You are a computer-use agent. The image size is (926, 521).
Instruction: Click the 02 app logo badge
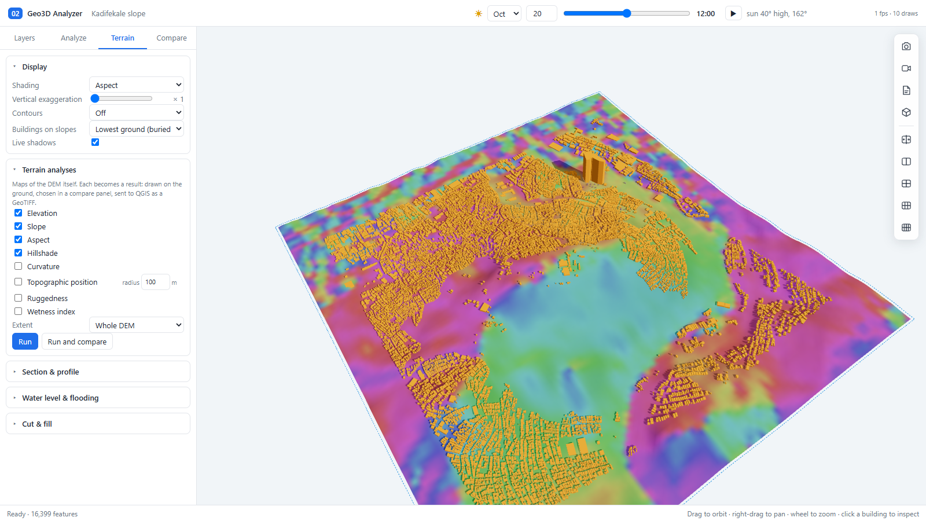(15, 13)
